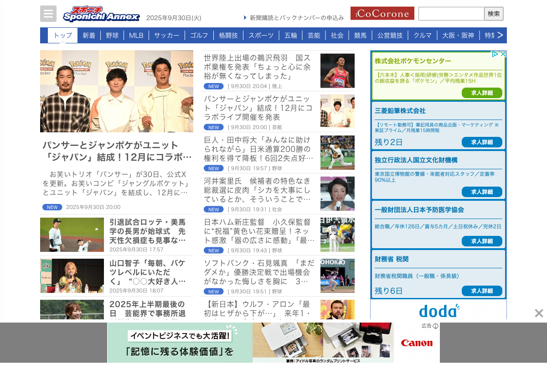Read the 田中将大 200勝 article headline
Viewport: 547px width, 365px height.
click(x=258, y=149)
